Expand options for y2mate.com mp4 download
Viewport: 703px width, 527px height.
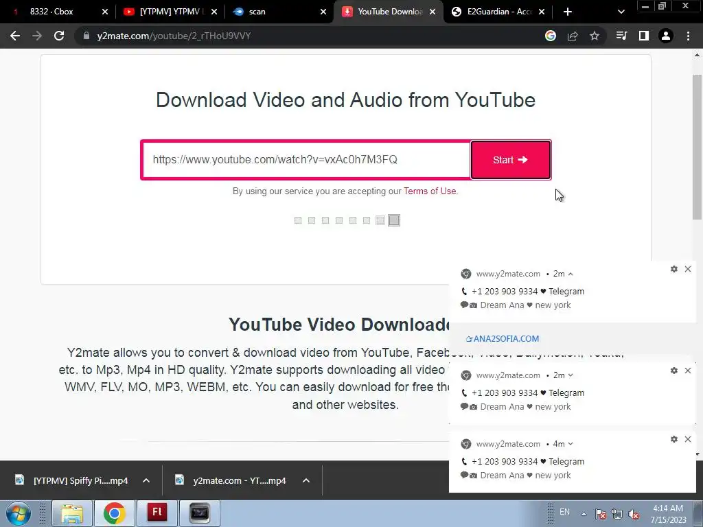[x=306, y=480]
